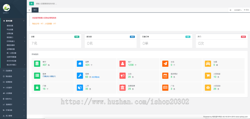The height and width of the screenshot is (119, 250).
Task: Click the '0次' door-open count
Action: click(201, 43)
